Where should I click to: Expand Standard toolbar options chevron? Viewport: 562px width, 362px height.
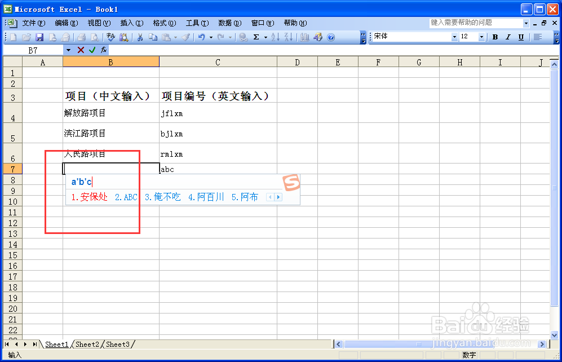(363, 37)
